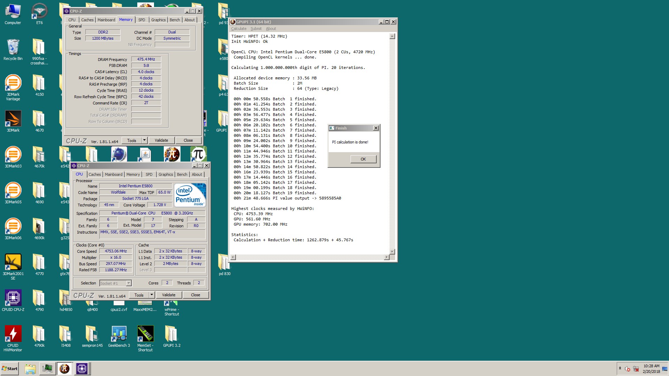The width and height of the screenshot is (669, 376).
Task: Select Memory tab in lower CPU-Z
Action: coord(133,174)
